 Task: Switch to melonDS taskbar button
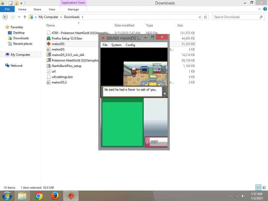click(71, 196)
